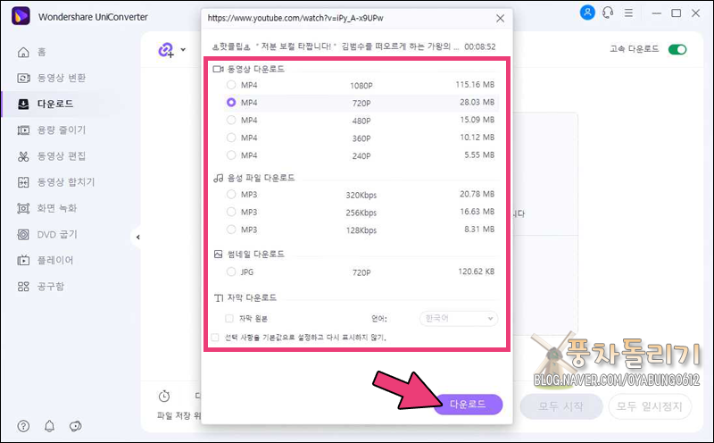Viewport: 714px width, 443px height.
Task: Click the player TV icon (플레이어)
Action: coord(23,260)
